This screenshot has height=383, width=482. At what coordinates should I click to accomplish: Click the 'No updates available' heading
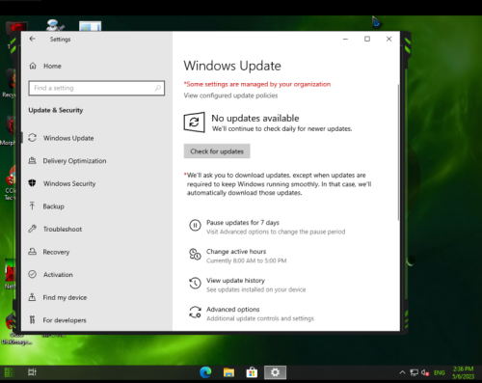[x=255, y=119]
